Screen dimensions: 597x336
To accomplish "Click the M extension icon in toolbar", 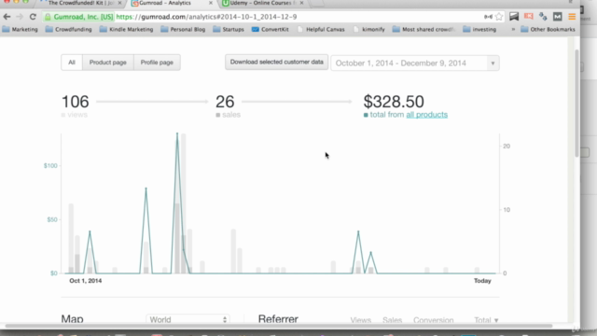I will tap(558, 17).
